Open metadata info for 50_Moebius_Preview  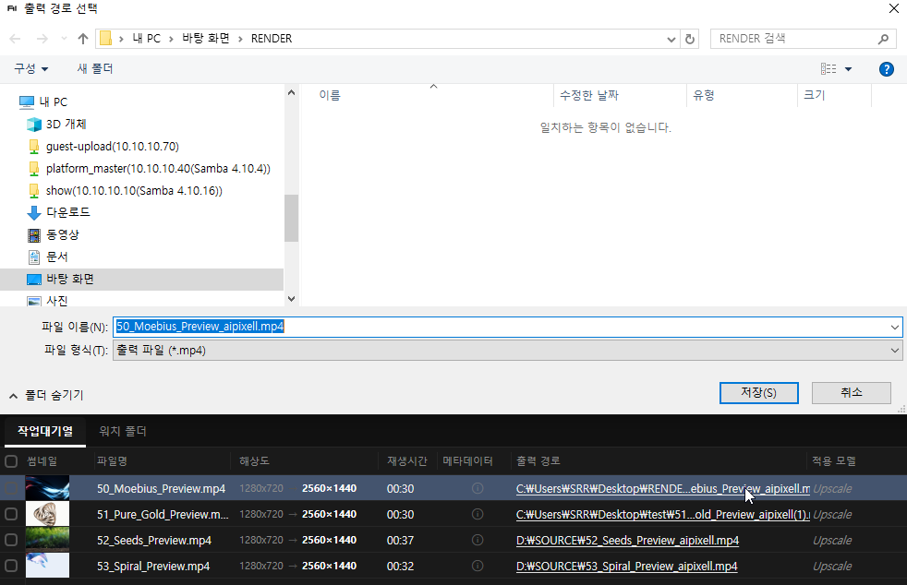point(478,488)
